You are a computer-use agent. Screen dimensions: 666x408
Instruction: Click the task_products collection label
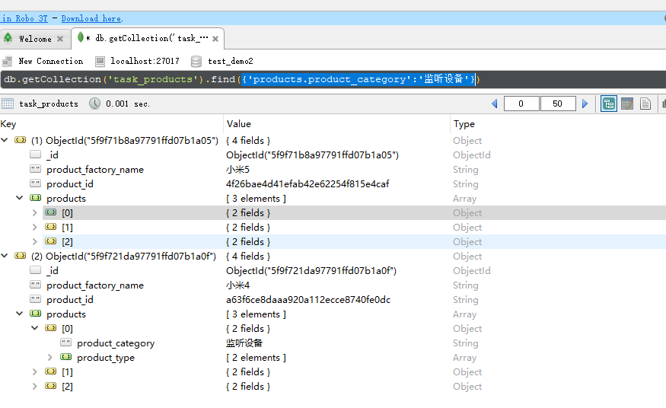click(x=49, y=104)
